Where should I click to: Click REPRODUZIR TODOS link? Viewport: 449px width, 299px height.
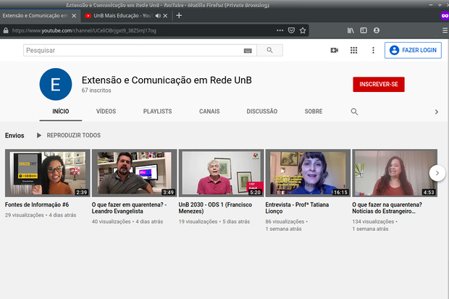pyautogui.click(x=74, y=135)
